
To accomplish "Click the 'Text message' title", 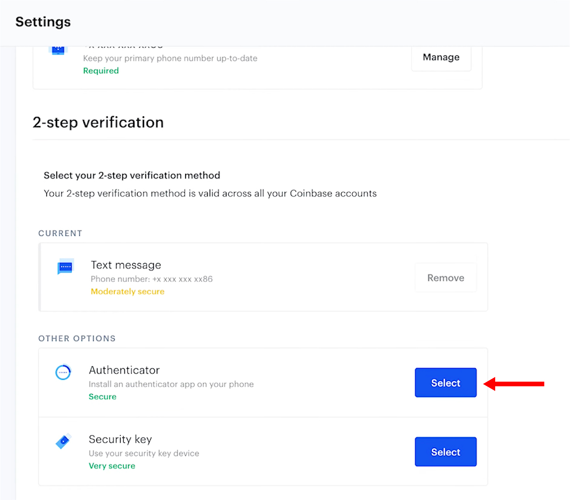I will pyautogui.click(x=126, y=265).
